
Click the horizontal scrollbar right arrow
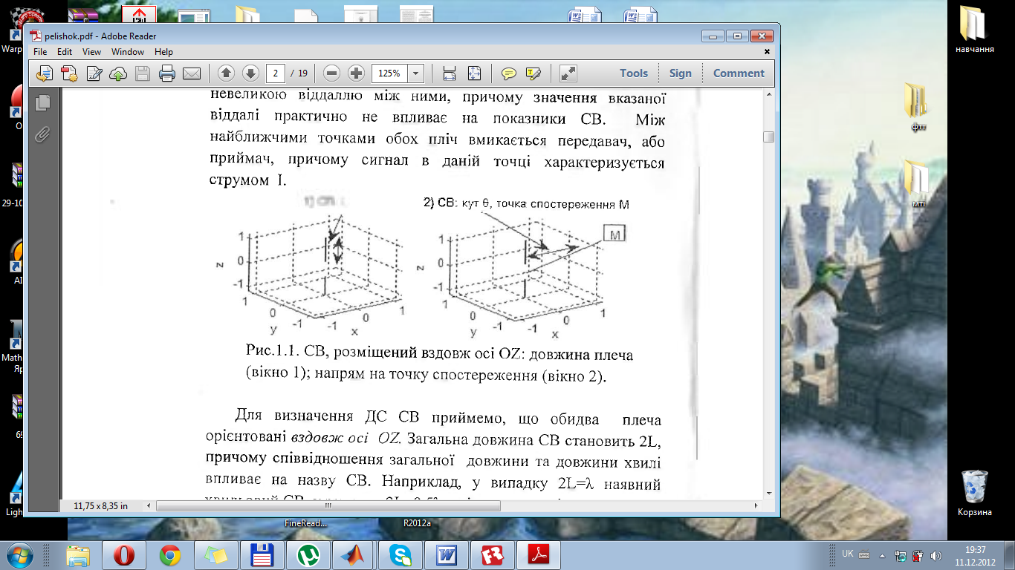[755, 506]
